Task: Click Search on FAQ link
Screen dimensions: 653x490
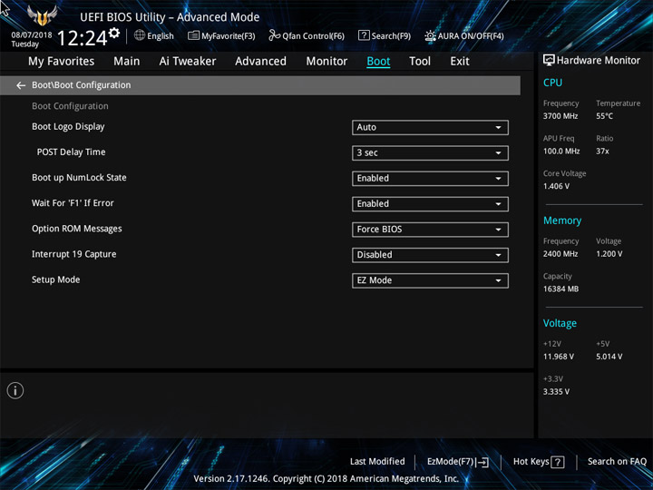Action: click(x=617, y=462)
